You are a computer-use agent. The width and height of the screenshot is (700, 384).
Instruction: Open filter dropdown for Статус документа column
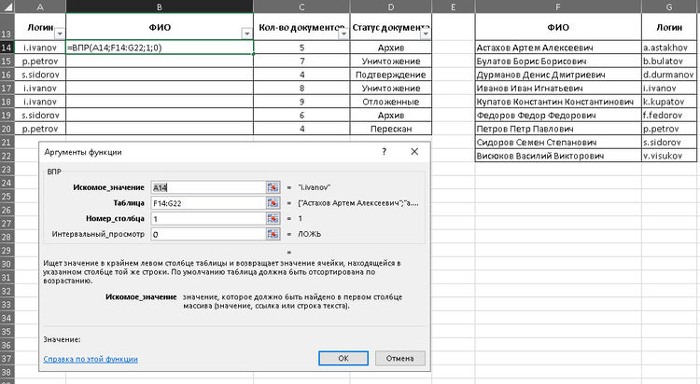(x=426, y=34)
